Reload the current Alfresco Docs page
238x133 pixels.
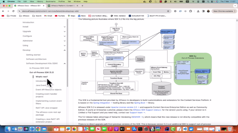13,11
